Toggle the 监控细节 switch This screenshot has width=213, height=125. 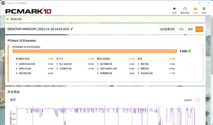click(197, 100)
